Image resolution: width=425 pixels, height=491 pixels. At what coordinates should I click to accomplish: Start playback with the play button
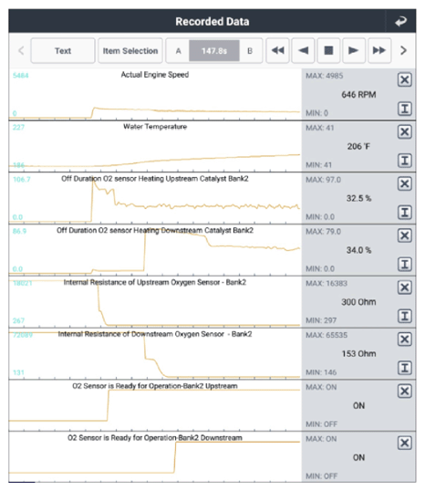tap(354, 50)
